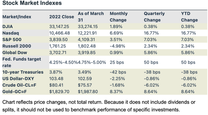This screenshot has width=208, height=115.
Task: Click the Nasdaq value 12,221.91
Action: pos(87,33)
